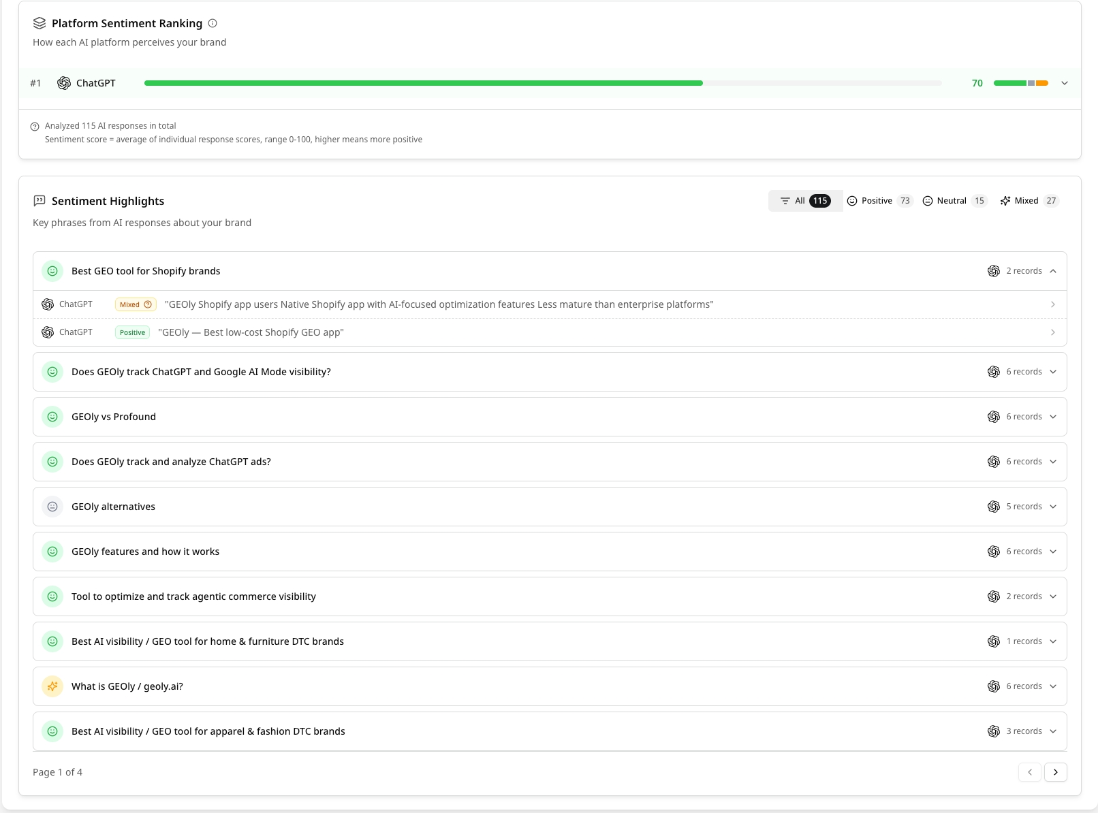Click the smiley icon beside GEOly vs Profound
The height and width of the screenshot is (813, 1098).
[x=52, y=417]
